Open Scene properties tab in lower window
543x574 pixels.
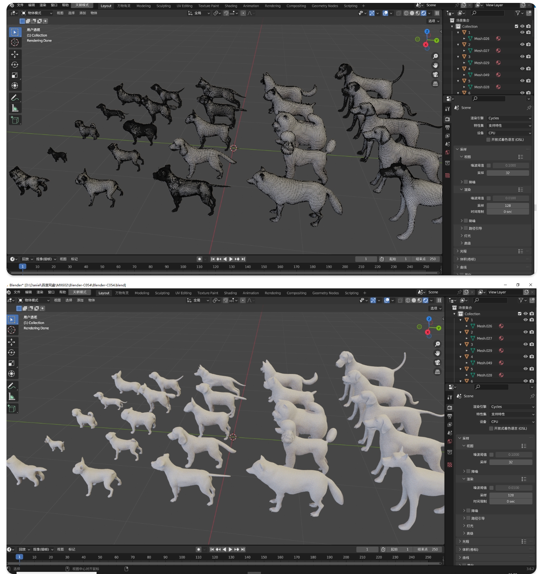[450, 433]
